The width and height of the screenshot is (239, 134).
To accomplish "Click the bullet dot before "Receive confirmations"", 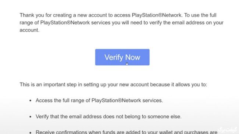I will (30, 133).
